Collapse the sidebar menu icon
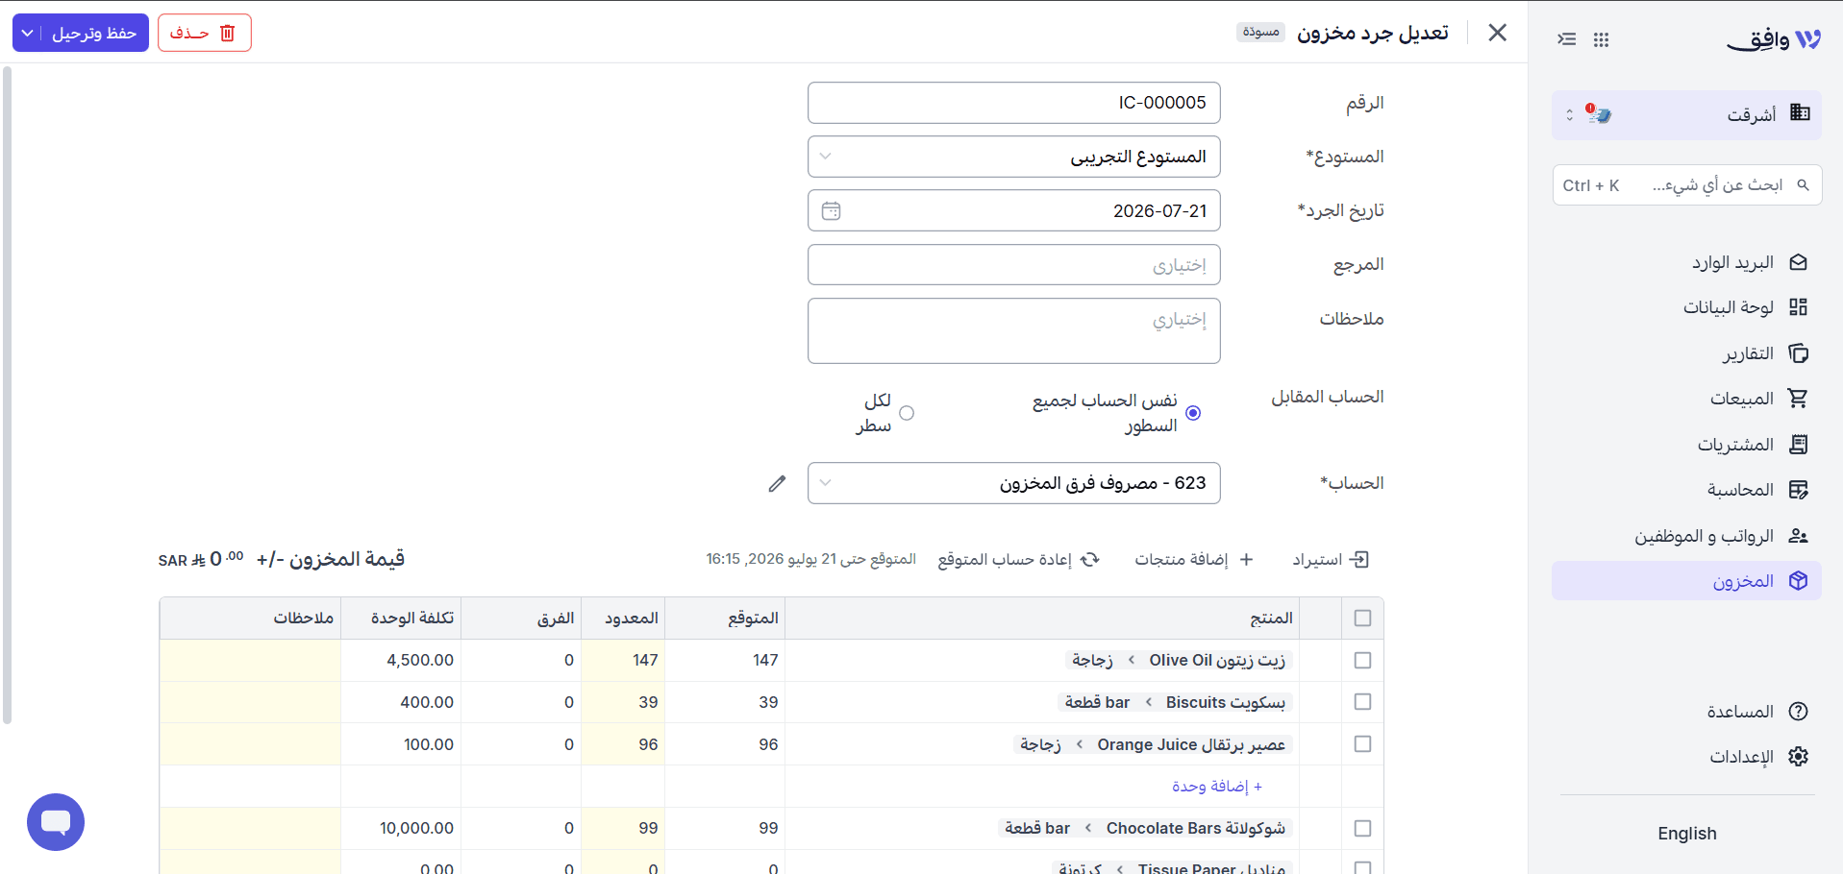This screenshot has height=874, width=1843. pyautogui.click(x=1567, y=39)
